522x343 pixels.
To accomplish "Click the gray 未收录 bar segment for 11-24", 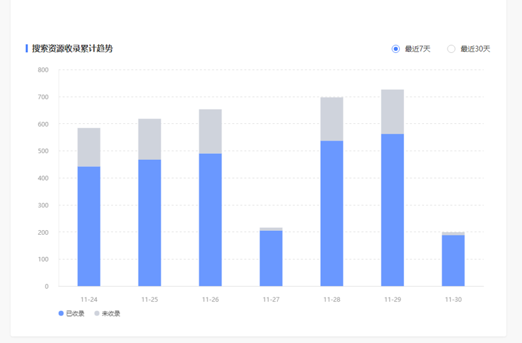I will [x=89, y=147].
